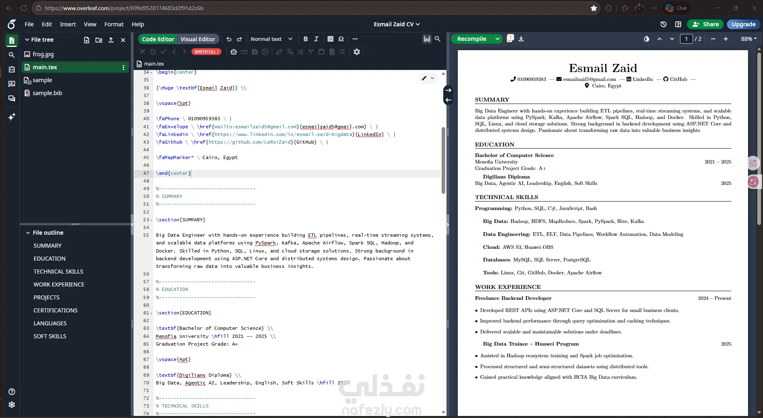Redo the last edit
The image size is (763, 418).
[239, 39]
